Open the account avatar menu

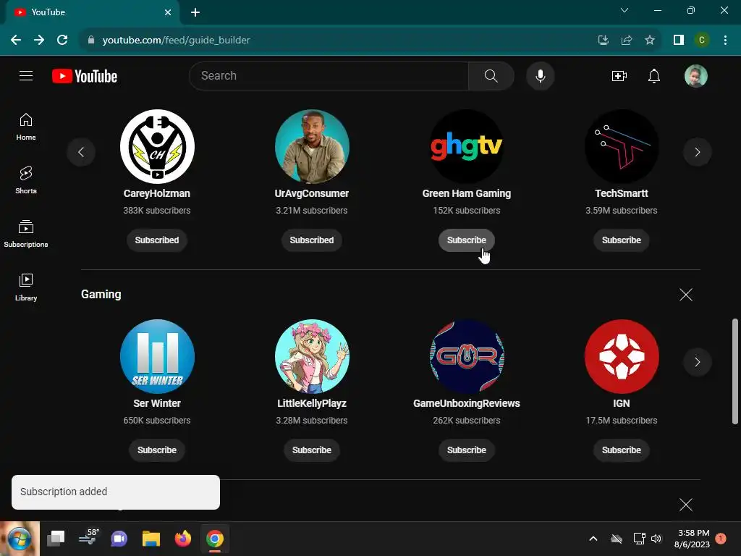pyautogui.click(x=695, y=75)
